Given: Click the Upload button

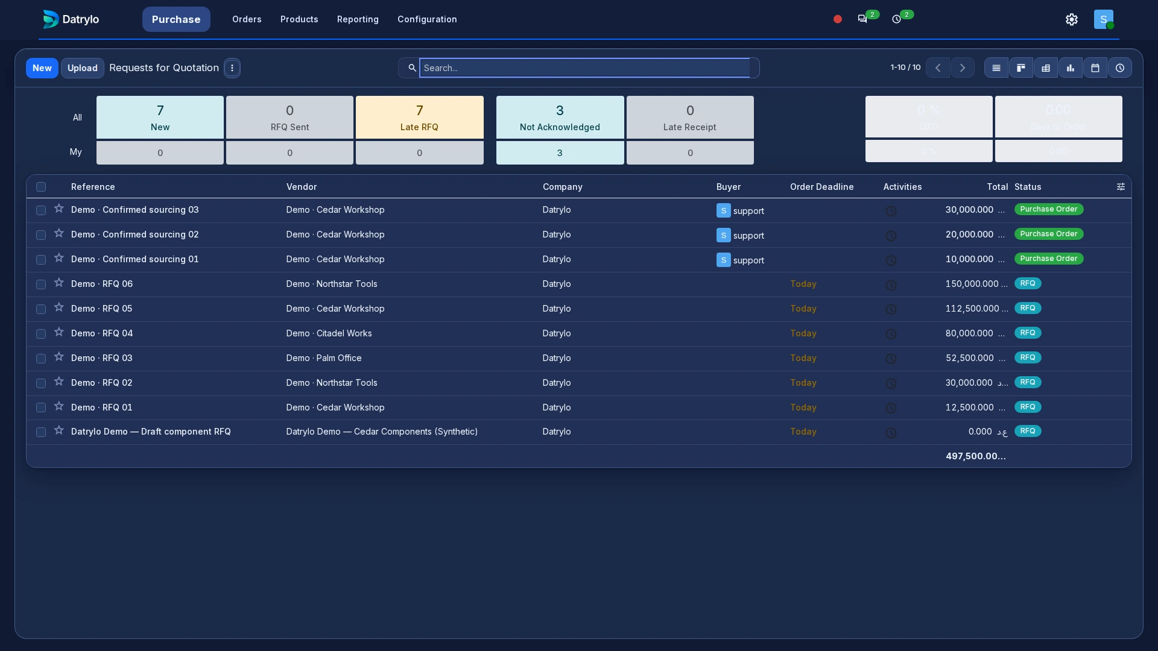Looking at the screenshot, I should click(x=83, y=68).
